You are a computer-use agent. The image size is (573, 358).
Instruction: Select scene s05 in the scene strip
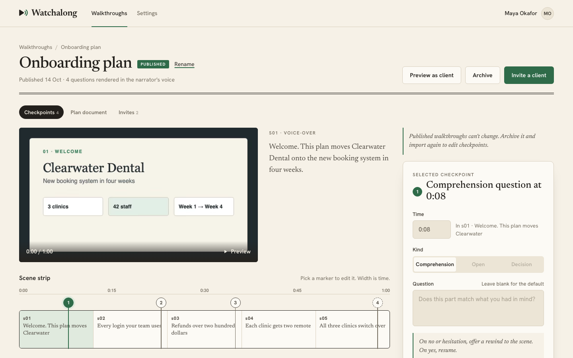coord(353,329)
